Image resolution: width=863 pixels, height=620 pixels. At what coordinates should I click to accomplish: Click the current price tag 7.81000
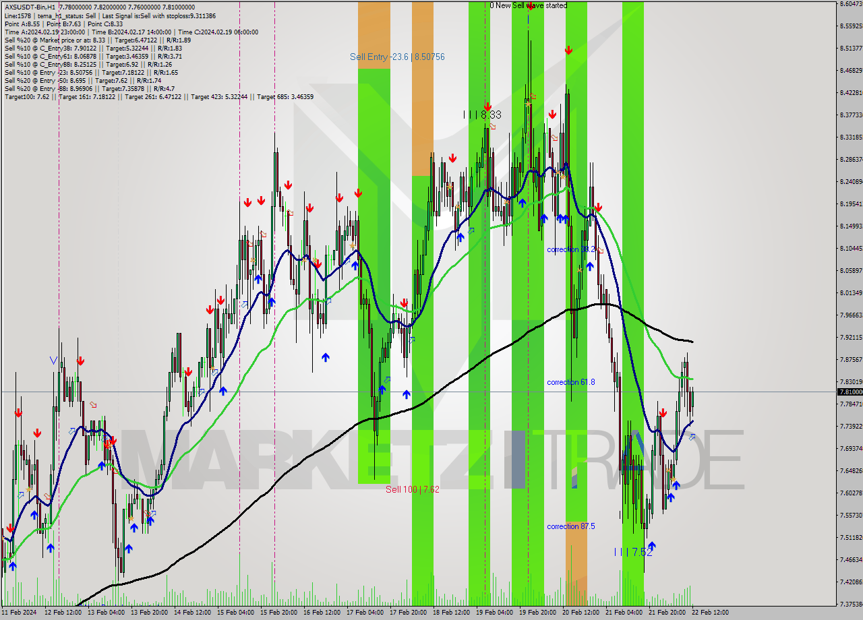[850, 392]
